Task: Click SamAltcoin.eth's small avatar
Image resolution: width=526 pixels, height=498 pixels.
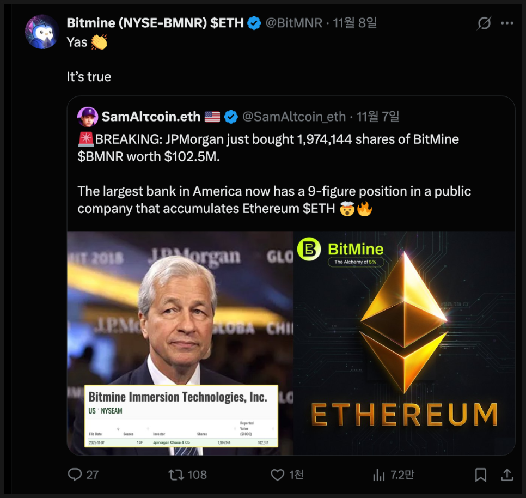Action: (x=87, y=117)
